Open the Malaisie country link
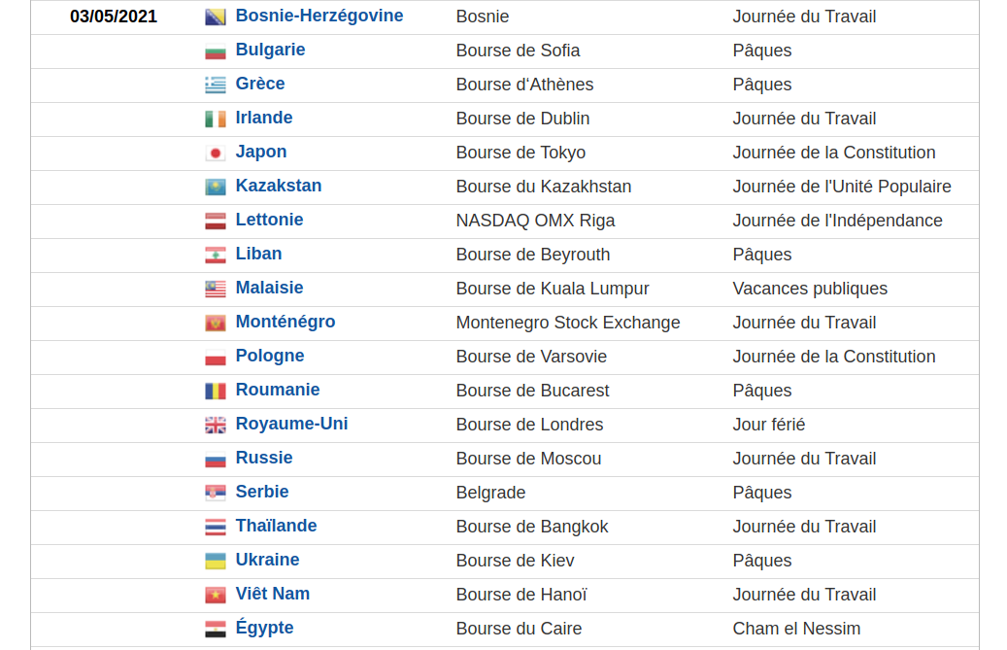Viewport: 1007px width, 650px height. (269, 288)
